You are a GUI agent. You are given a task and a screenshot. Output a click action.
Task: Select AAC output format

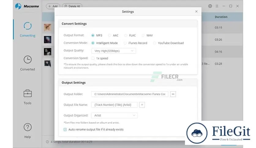pos(110,35)
